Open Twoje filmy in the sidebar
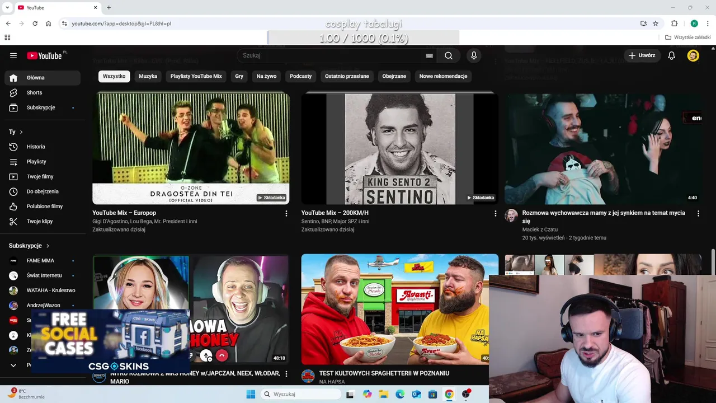Screen dimensions: 716x403 pos(43,176)
